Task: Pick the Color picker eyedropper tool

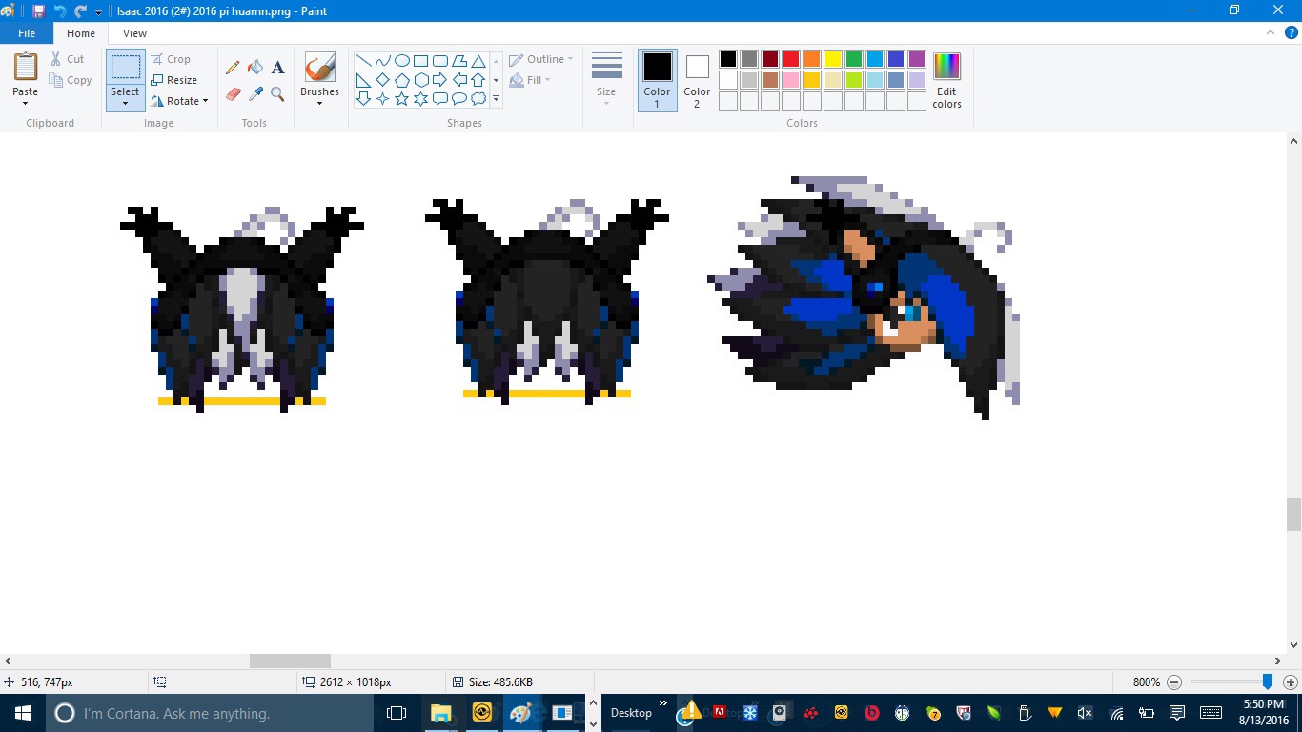Action: coord(254,94)
